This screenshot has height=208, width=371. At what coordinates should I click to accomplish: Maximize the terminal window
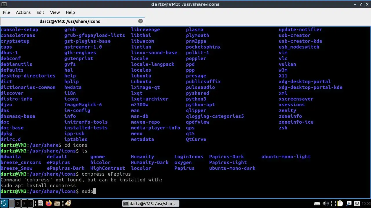tap(361, 4)
